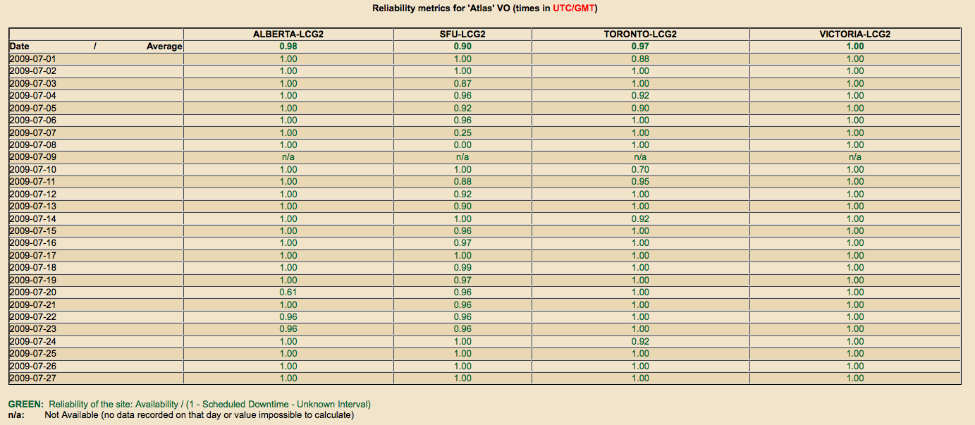Click the VICTORIA-LCG2 value 1.00 for 2009-07-27
975x425 pixels.
(855, 378)
